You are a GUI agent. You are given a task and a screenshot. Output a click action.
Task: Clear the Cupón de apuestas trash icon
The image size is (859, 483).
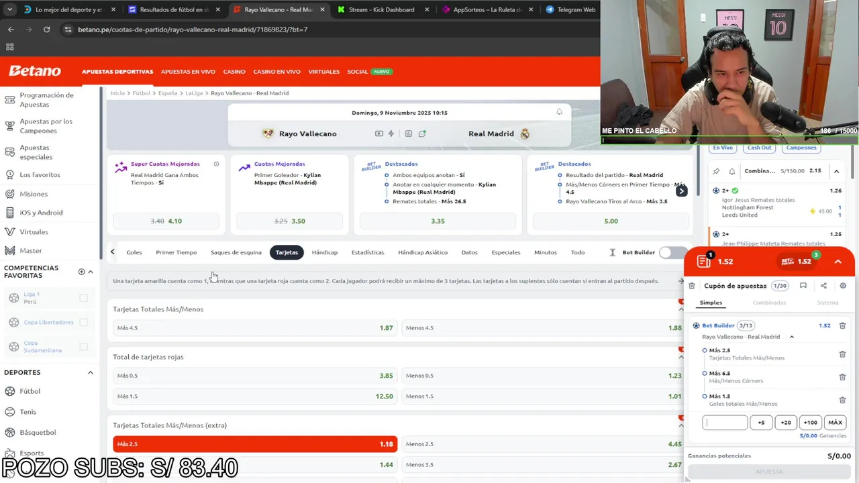tap(692, 286)
